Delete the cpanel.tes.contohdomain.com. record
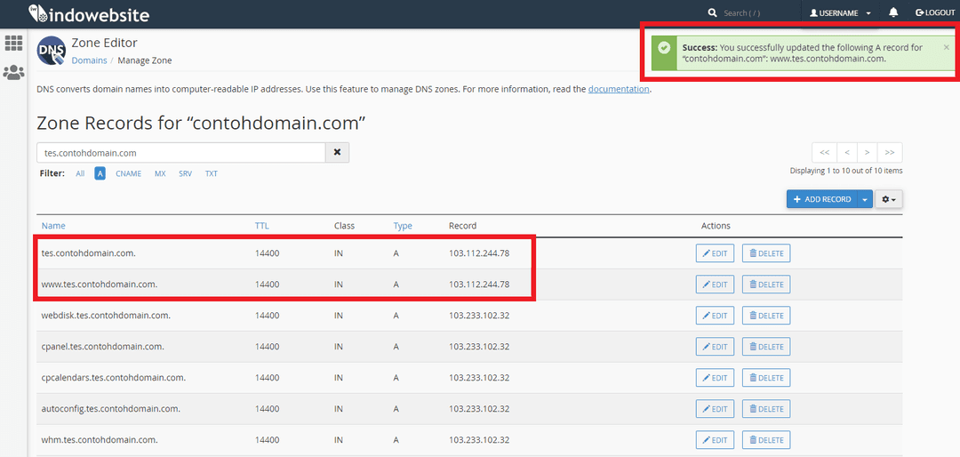The image size is (960, 457). click(766, 346)
